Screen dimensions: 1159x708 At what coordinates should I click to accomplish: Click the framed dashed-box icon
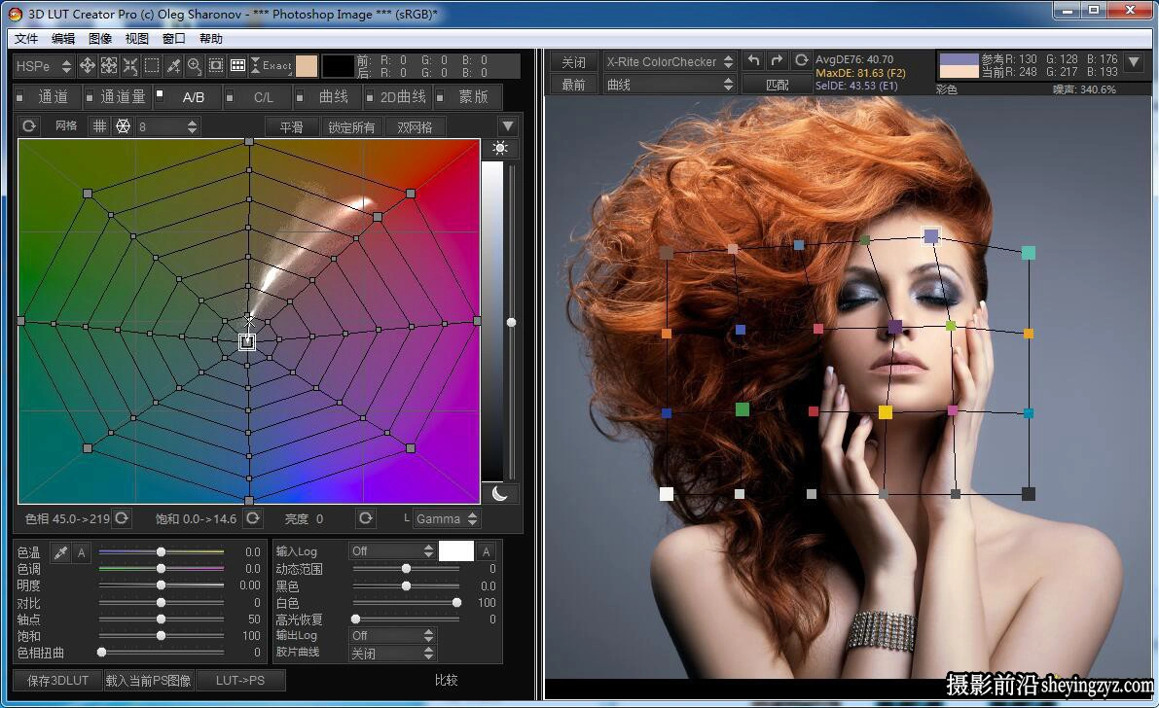[216, 66]
